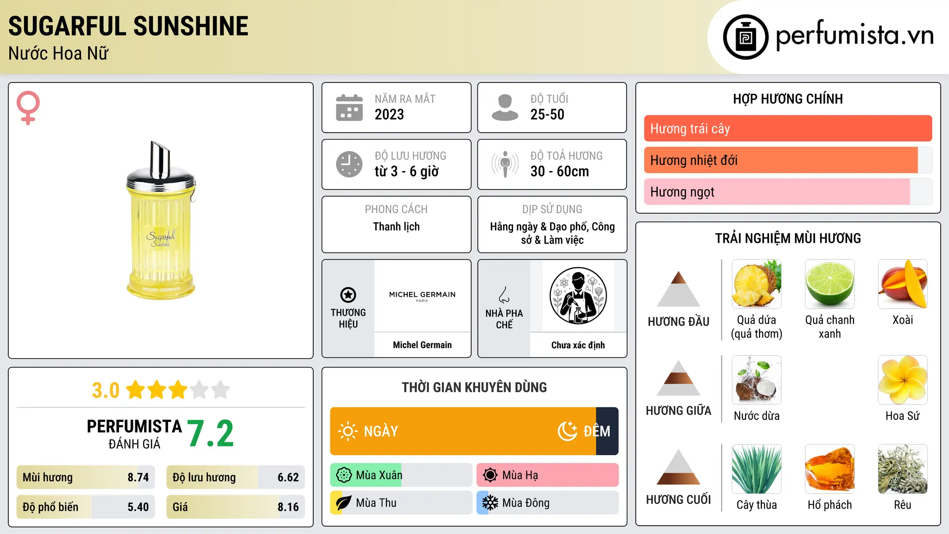Click the release year 2023
The height and width of the screenshot is (534, 949).
[x=389, y=114]
